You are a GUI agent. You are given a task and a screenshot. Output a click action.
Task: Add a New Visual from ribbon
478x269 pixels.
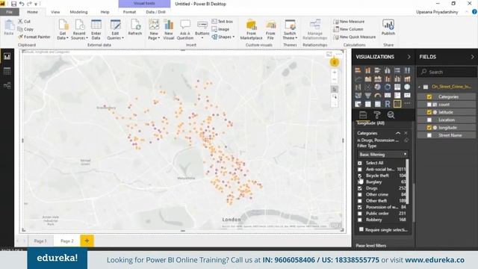[x=168, y=30]
